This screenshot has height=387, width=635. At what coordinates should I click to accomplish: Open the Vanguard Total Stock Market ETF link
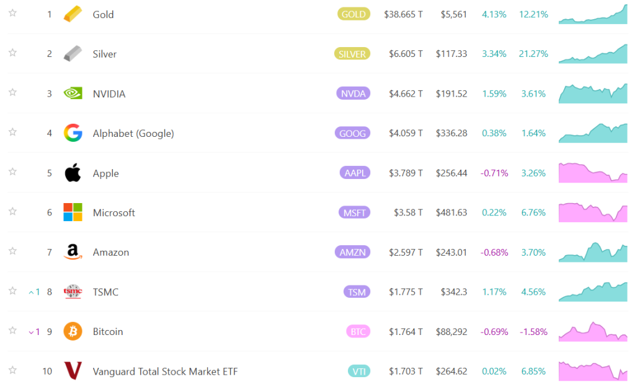[165, 372]
